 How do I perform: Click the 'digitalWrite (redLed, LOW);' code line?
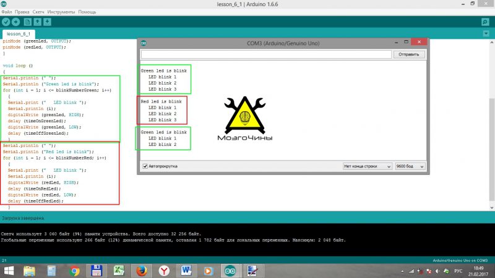point(42,195)
